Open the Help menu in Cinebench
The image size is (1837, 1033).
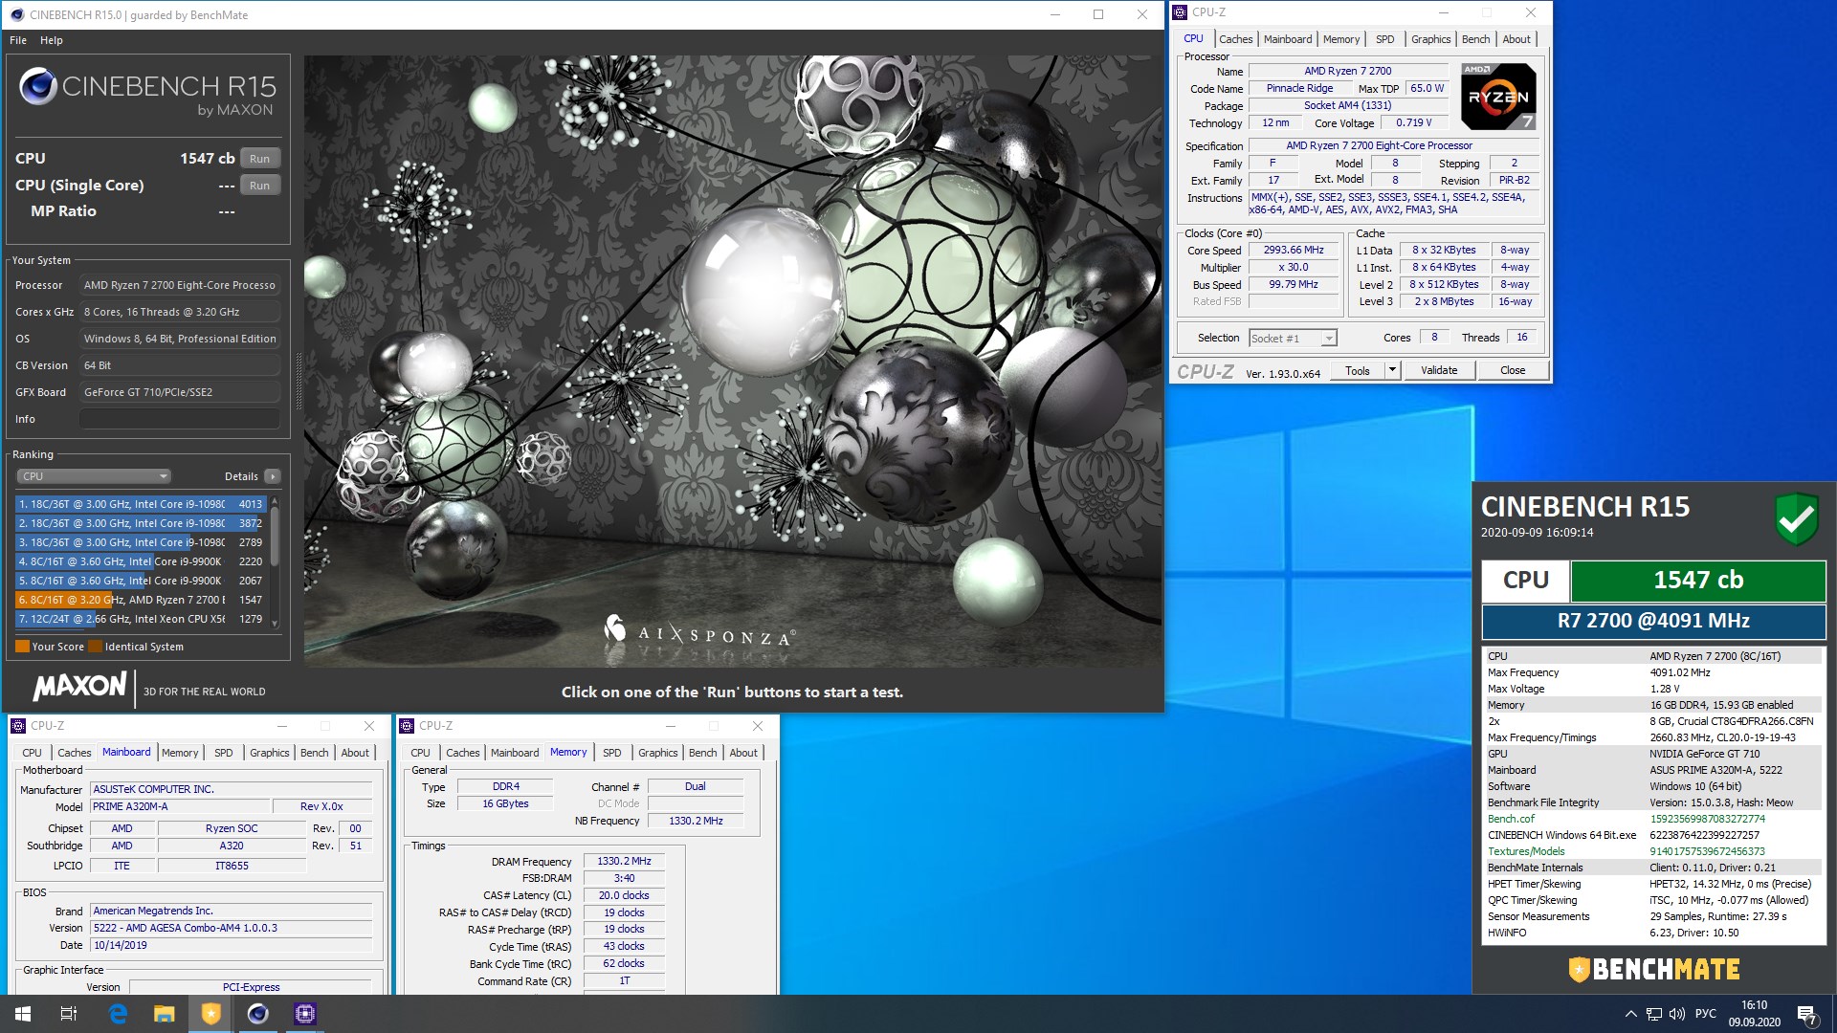[x=52, y=40]
